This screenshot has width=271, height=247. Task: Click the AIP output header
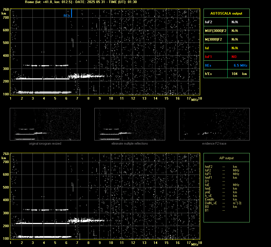click(x=226, y=158)
